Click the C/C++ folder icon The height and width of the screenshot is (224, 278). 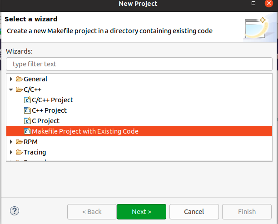coord(19,90)
